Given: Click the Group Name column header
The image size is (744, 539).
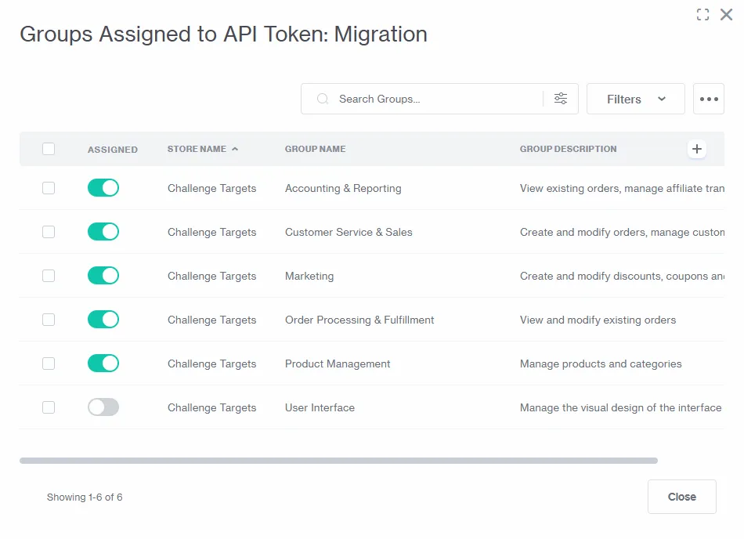Looking at the screenshot, I should [315, 149].
